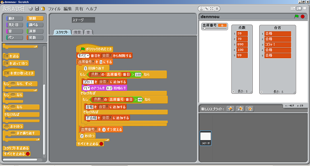Select the scissors delete tool

(x=207, y=9)
